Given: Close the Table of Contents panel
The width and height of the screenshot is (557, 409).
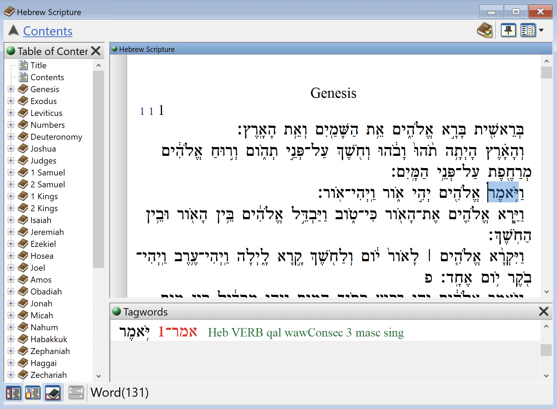Looking at the screenshot, I should (96, 51).
